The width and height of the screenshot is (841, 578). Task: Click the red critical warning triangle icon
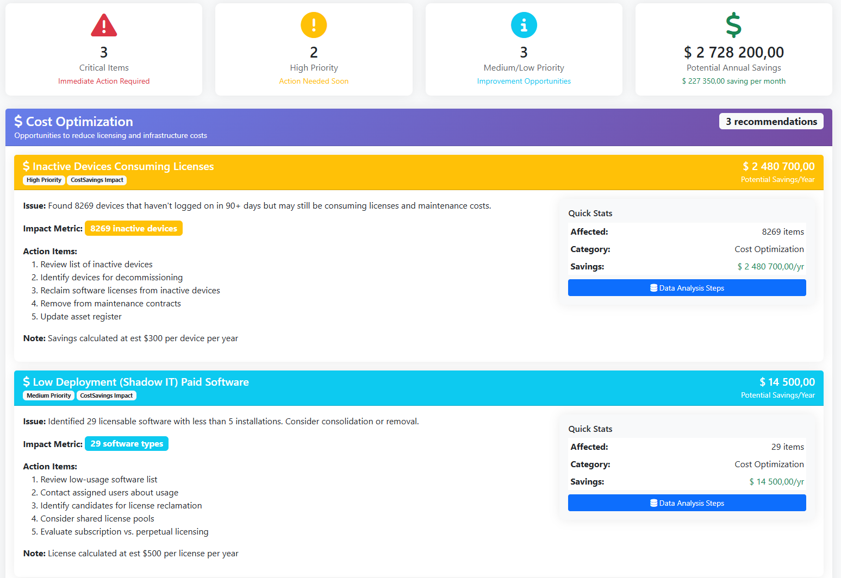104,26
